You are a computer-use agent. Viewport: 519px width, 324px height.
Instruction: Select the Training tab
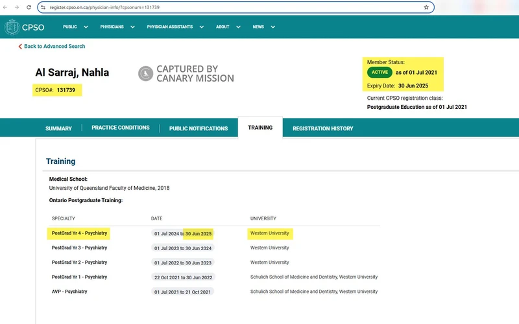(x=260, y=128)
